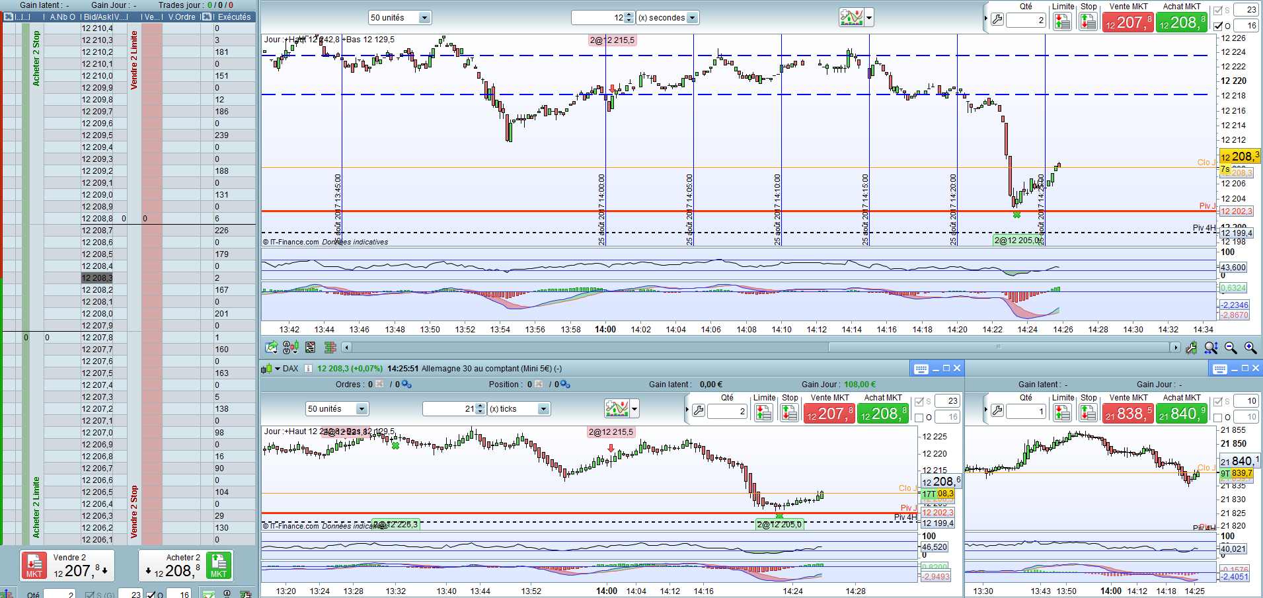1263x598 pixels.
Task: Open the DAX window's keyboard shortcut icon
Action: click(x=921, y=369)
